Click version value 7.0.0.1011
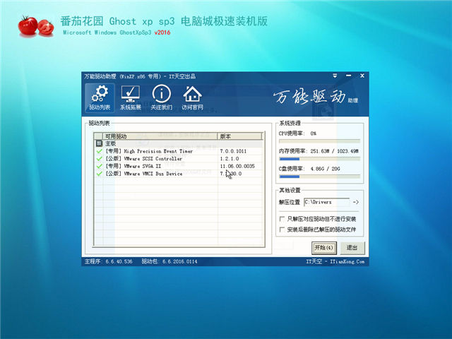This screenshot has width=452, height=339. pyautogui.click(x=233, y=151)
